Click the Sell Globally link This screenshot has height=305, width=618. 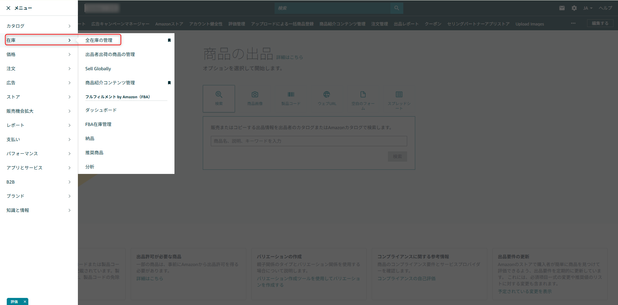coord(98,69)
